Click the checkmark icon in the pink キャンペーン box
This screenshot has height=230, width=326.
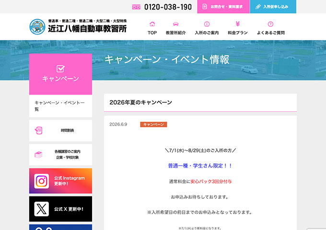[60, 69]
